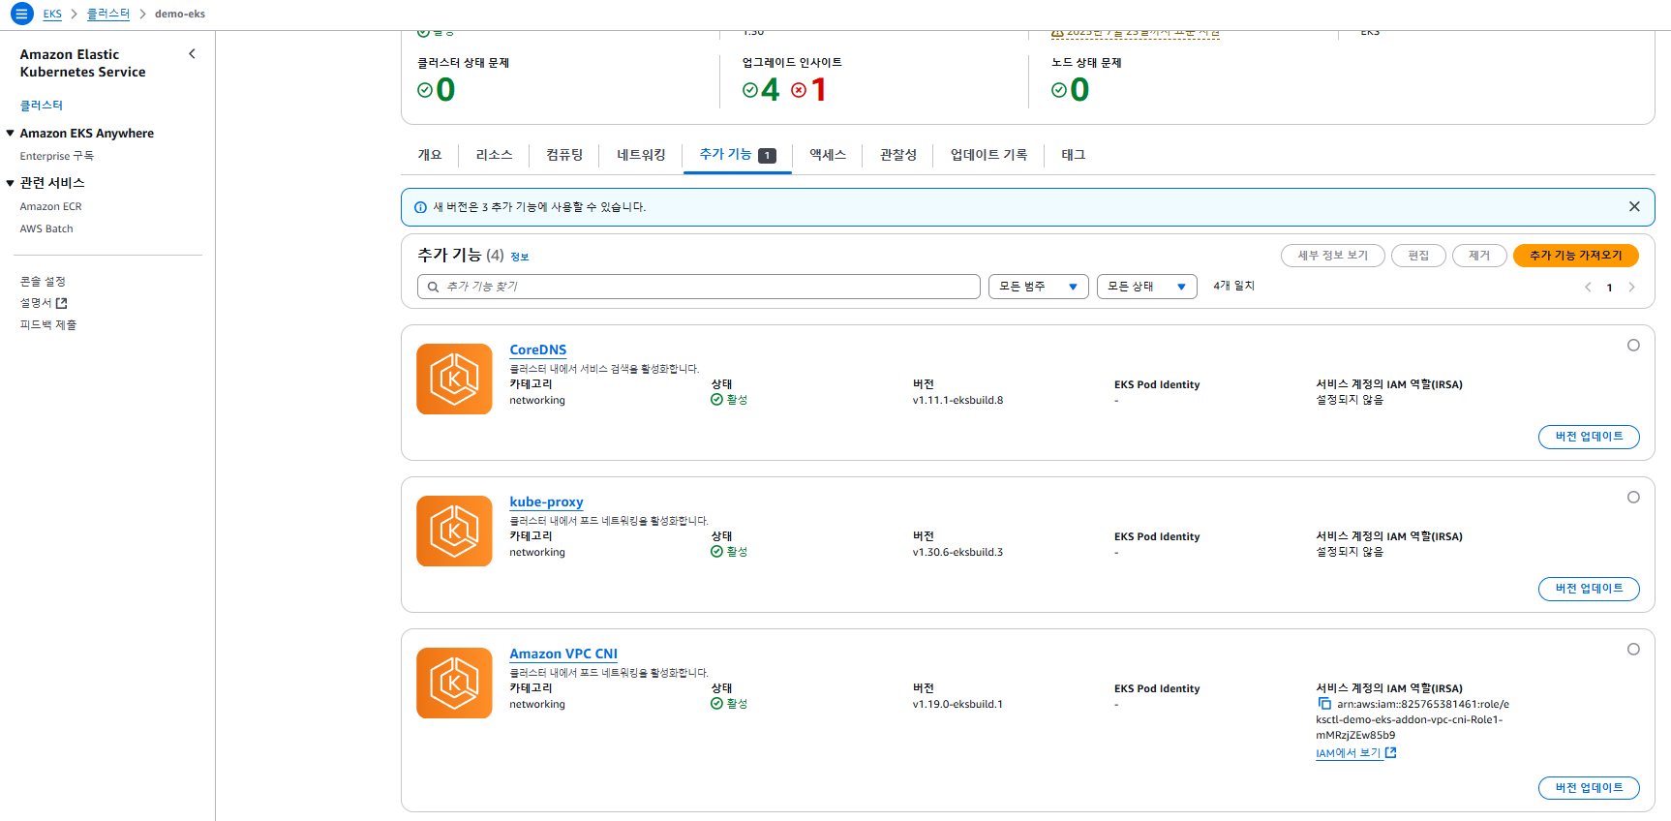Open AWS Batch in the sidebar
The width and height of the screenshot is (1671, 821).
tap(46, 228)
